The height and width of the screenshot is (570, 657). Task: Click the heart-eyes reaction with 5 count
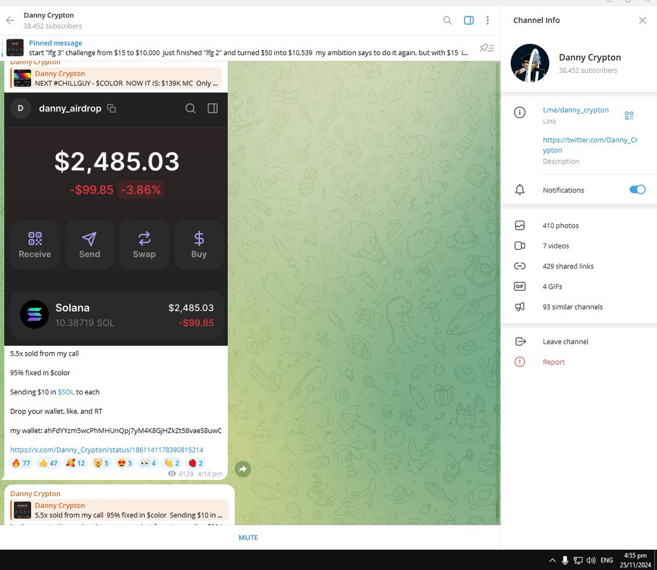click(125, 463)
